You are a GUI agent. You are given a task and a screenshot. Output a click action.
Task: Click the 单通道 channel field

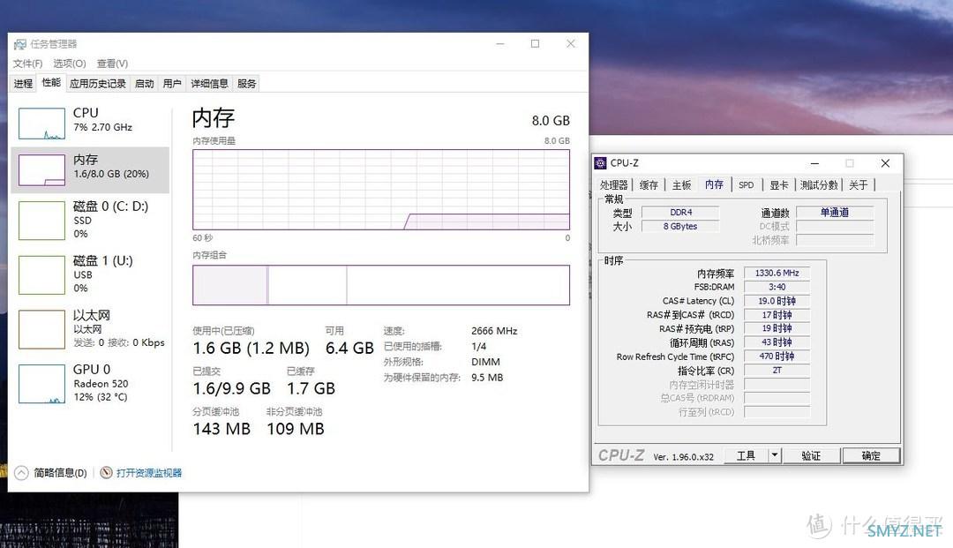point(835,212)
